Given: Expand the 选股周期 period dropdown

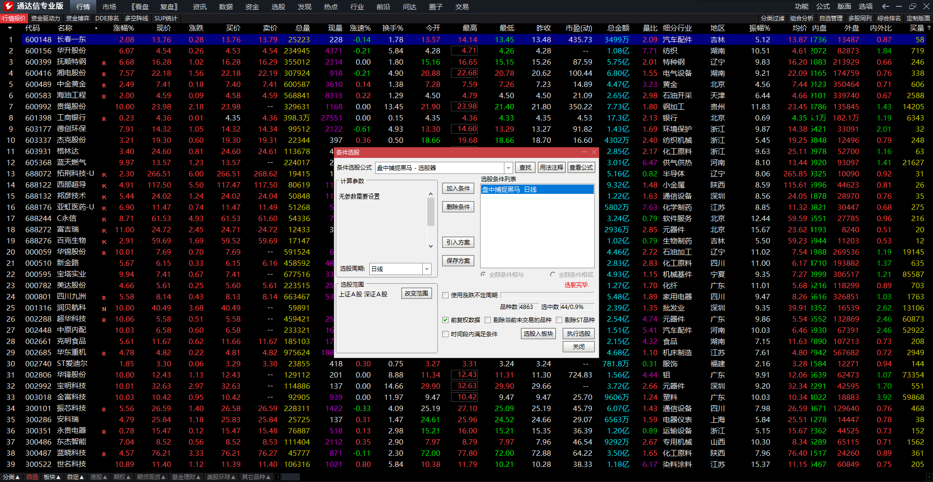Looking at the screenshot, I should click(x=427, y=269).
